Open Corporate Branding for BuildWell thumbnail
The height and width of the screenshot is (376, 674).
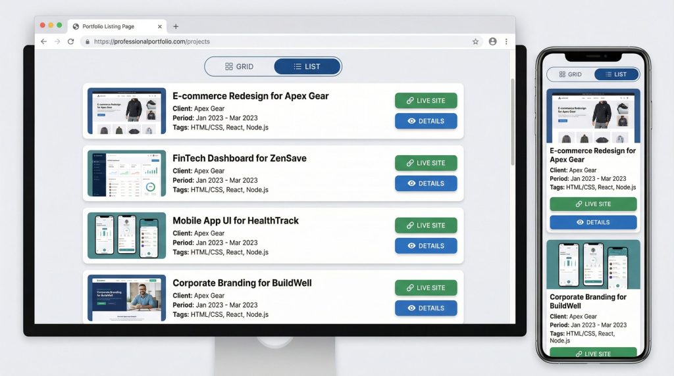tap(126, 297)
